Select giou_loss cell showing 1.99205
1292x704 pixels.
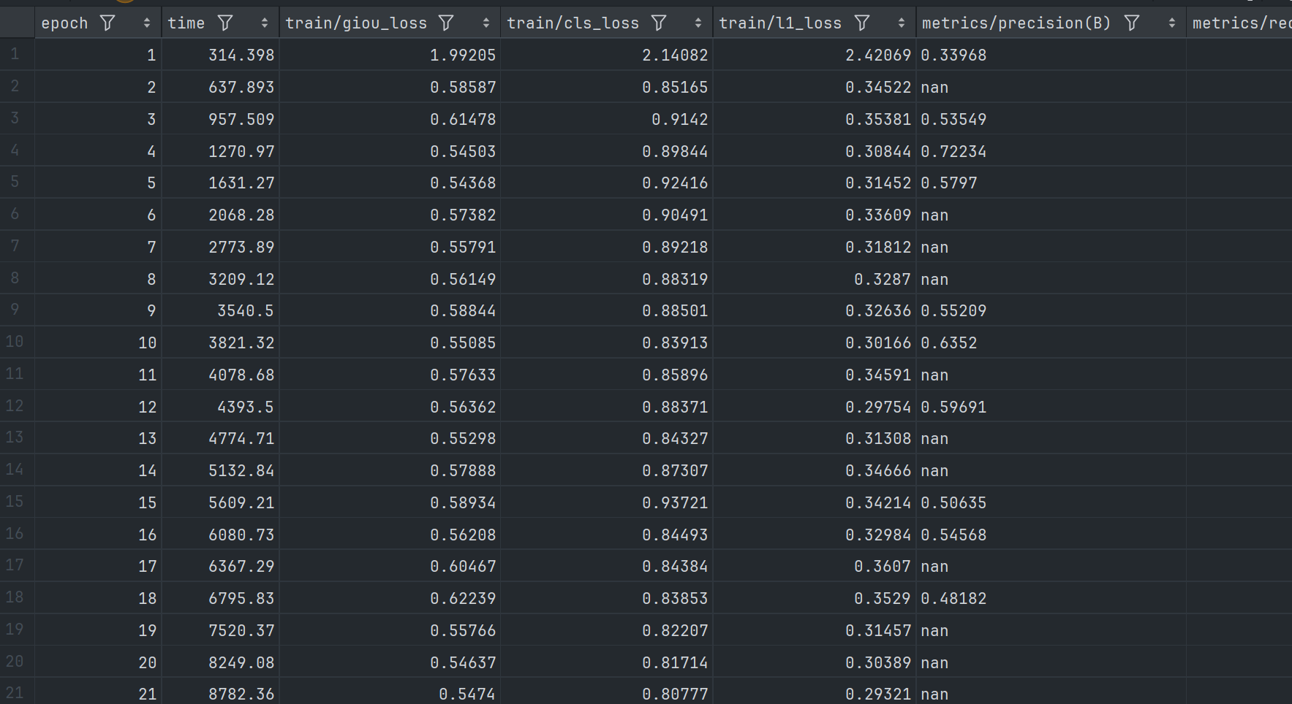point(462,56)
